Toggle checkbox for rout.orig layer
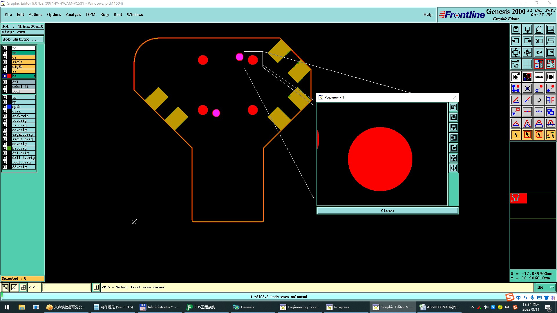Image resolution: width=557 pixels, height=313 pixels. click(5, 162)
